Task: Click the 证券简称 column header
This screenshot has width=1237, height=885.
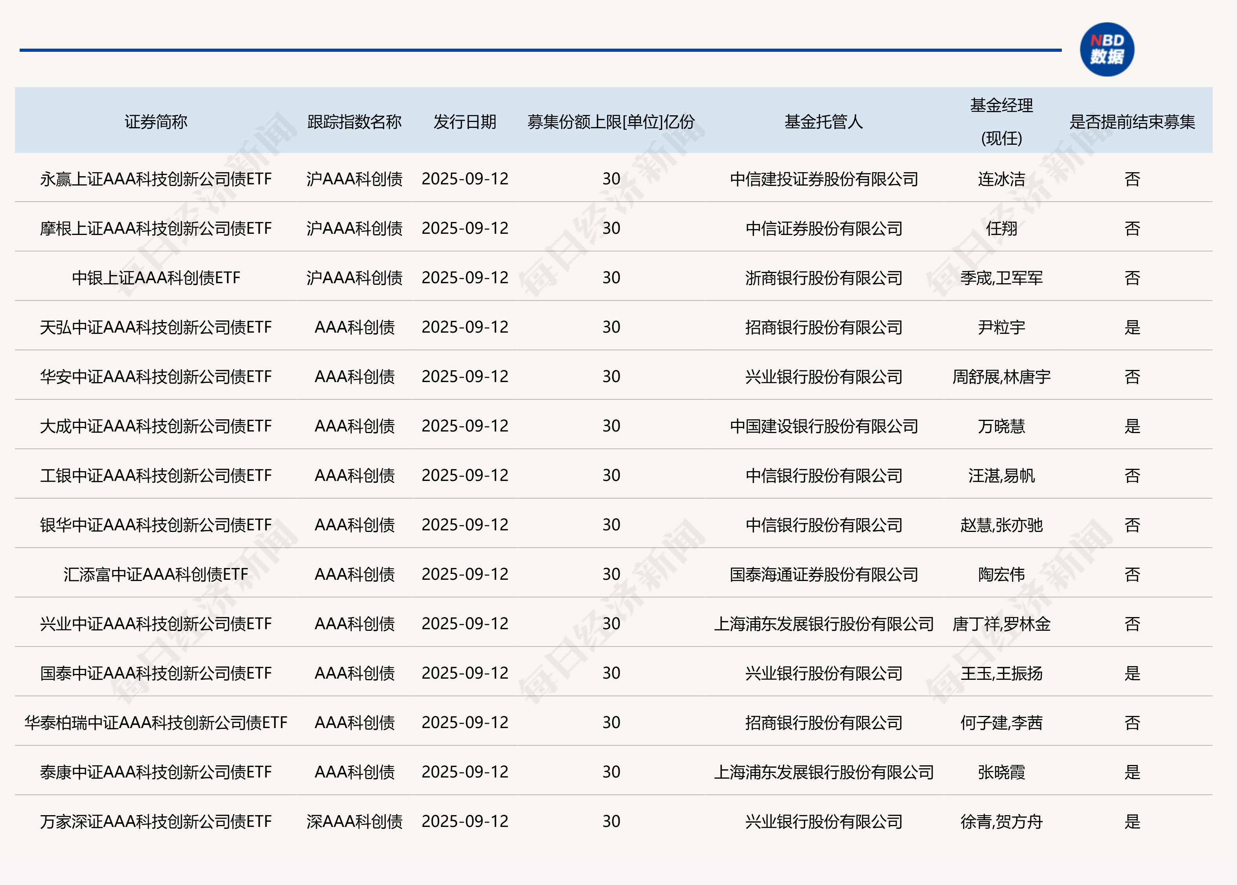Action: tap(156, 122)
